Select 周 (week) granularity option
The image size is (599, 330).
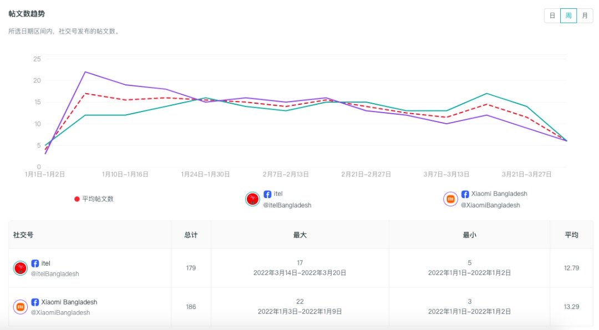click(568, 16)
